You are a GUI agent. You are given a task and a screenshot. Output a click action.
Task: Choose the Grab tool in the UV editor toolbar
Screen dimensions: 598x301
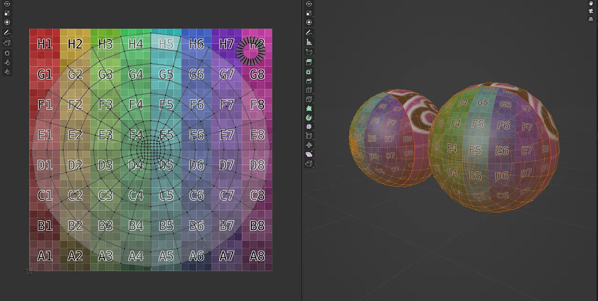7,62
